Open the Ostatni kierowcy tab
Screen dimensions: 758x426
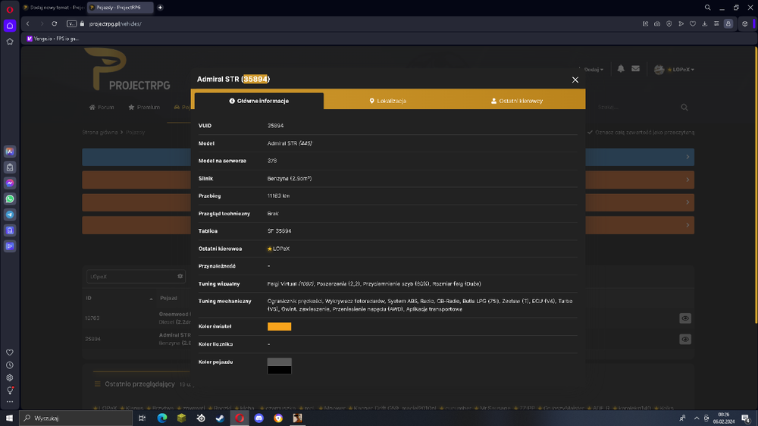pos(517,101)
